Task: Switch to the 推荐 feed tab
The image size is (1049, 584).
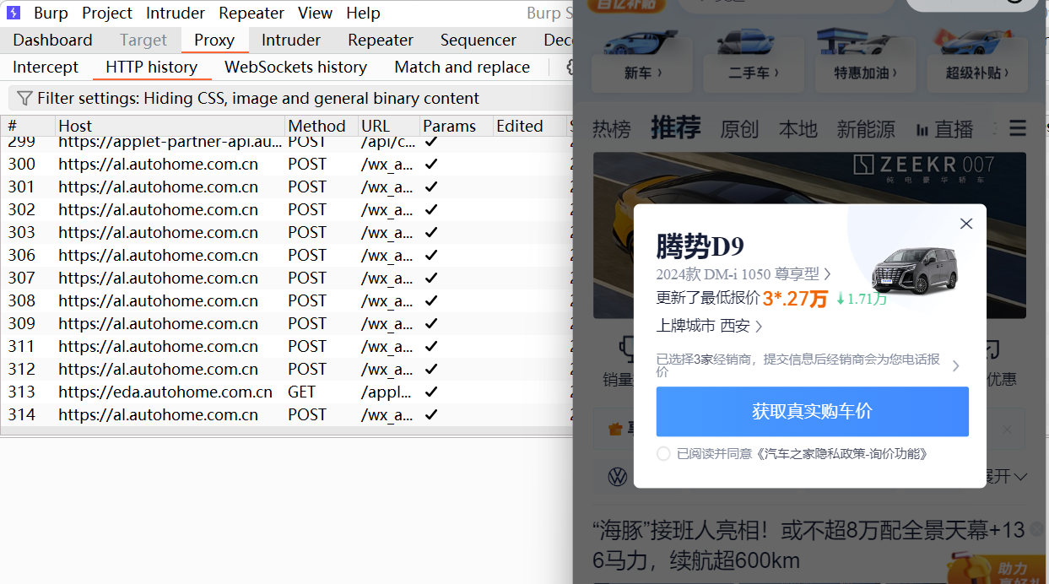Action: click(x=676, y=127)
